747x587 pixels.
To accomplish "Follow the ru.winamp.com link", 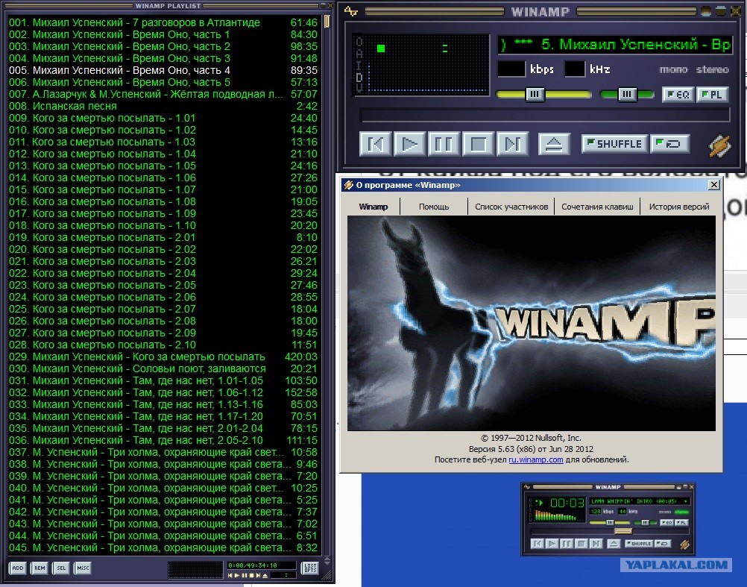I will click(536, 459).
